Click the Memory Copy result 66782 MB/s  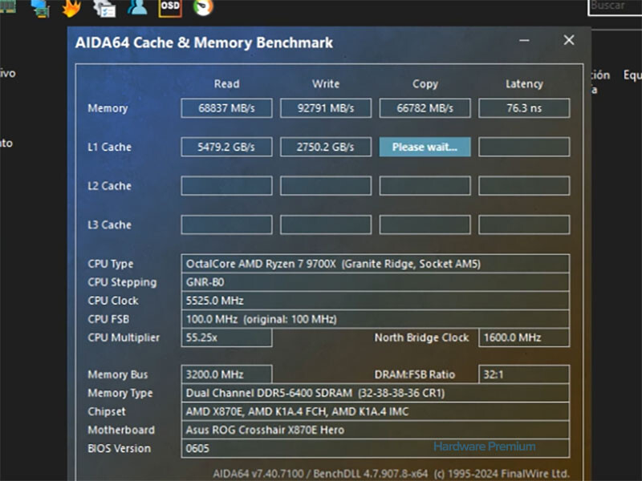tap(425, 108)
